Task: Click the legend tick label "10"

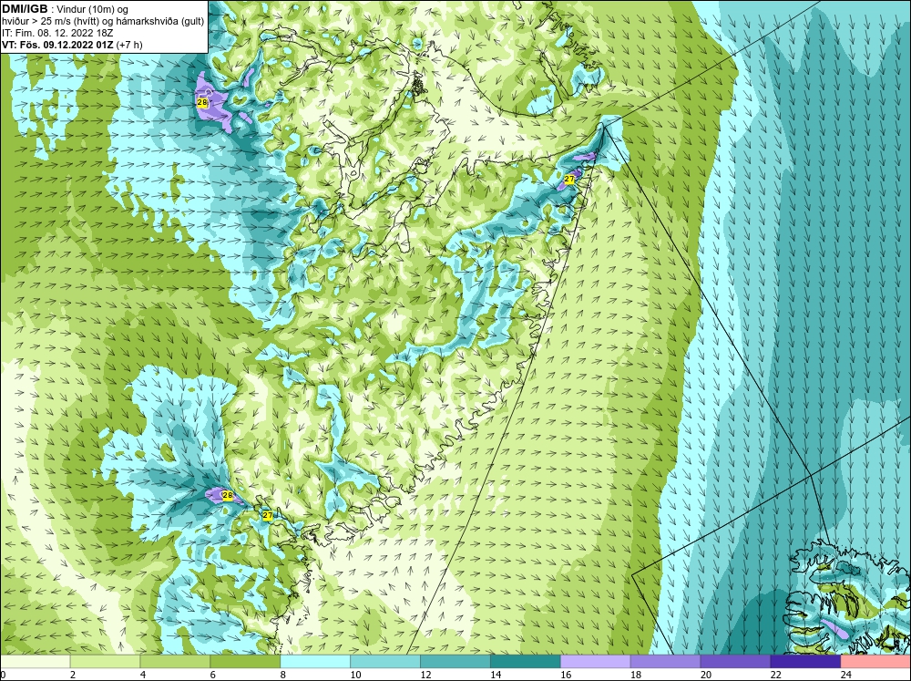Action: coord(355,675)
